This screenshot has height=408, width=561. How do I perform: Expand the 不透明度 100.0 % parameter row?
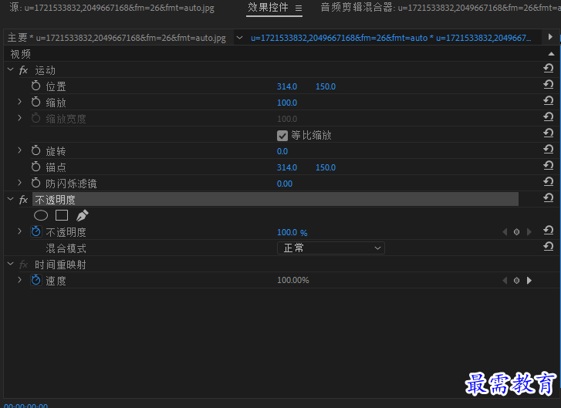[20, 231]
